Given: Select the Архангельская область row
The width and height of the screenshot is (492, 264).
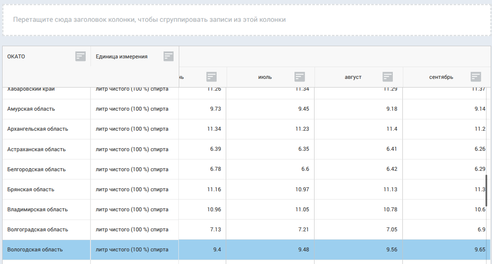Looking at the screenshot, I should point(38,129).
